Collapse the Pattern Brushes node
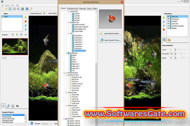Image resolution: width=190 pixels, height=126 pixels. tap(66, 106)
